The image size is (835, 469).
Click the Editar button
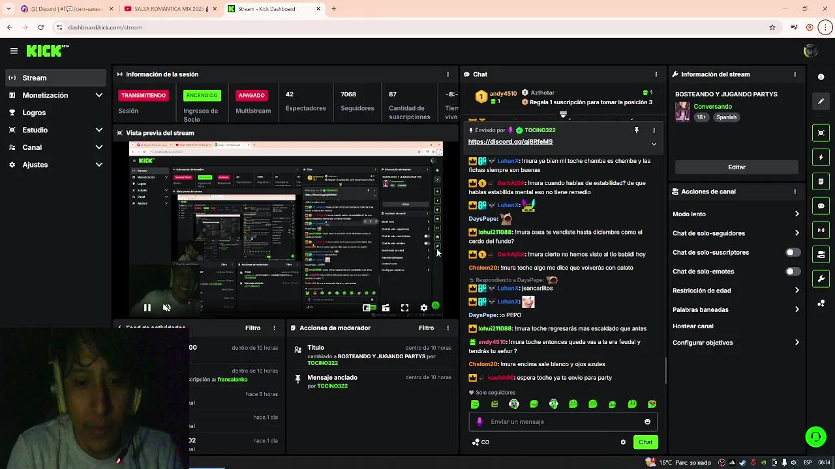pyautogui.click(x=736, y=167)
